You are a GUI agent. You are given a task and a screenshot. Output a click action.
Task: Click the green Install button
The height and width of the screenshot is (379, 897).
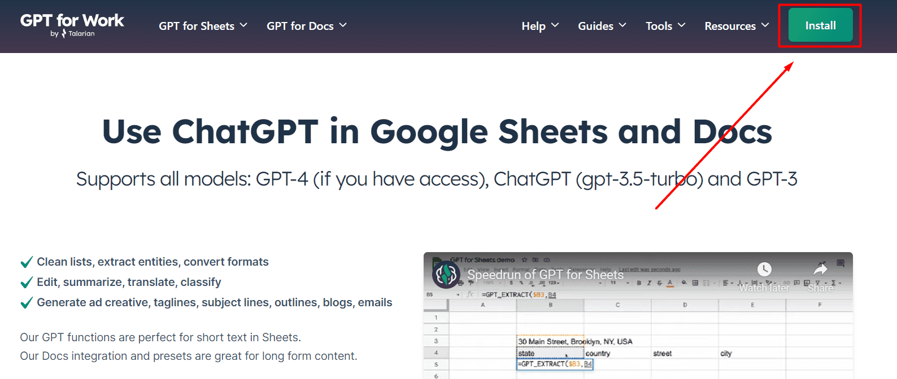(x=820, y=25)
